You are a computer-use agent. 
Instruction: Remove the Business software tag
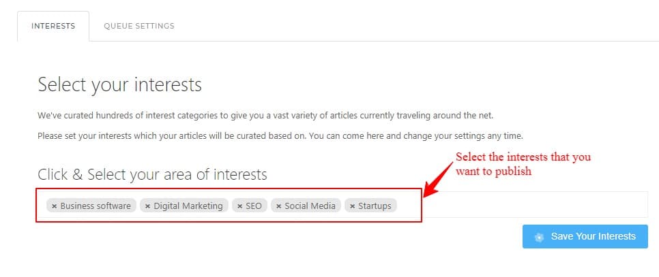(x=54, y=206)
